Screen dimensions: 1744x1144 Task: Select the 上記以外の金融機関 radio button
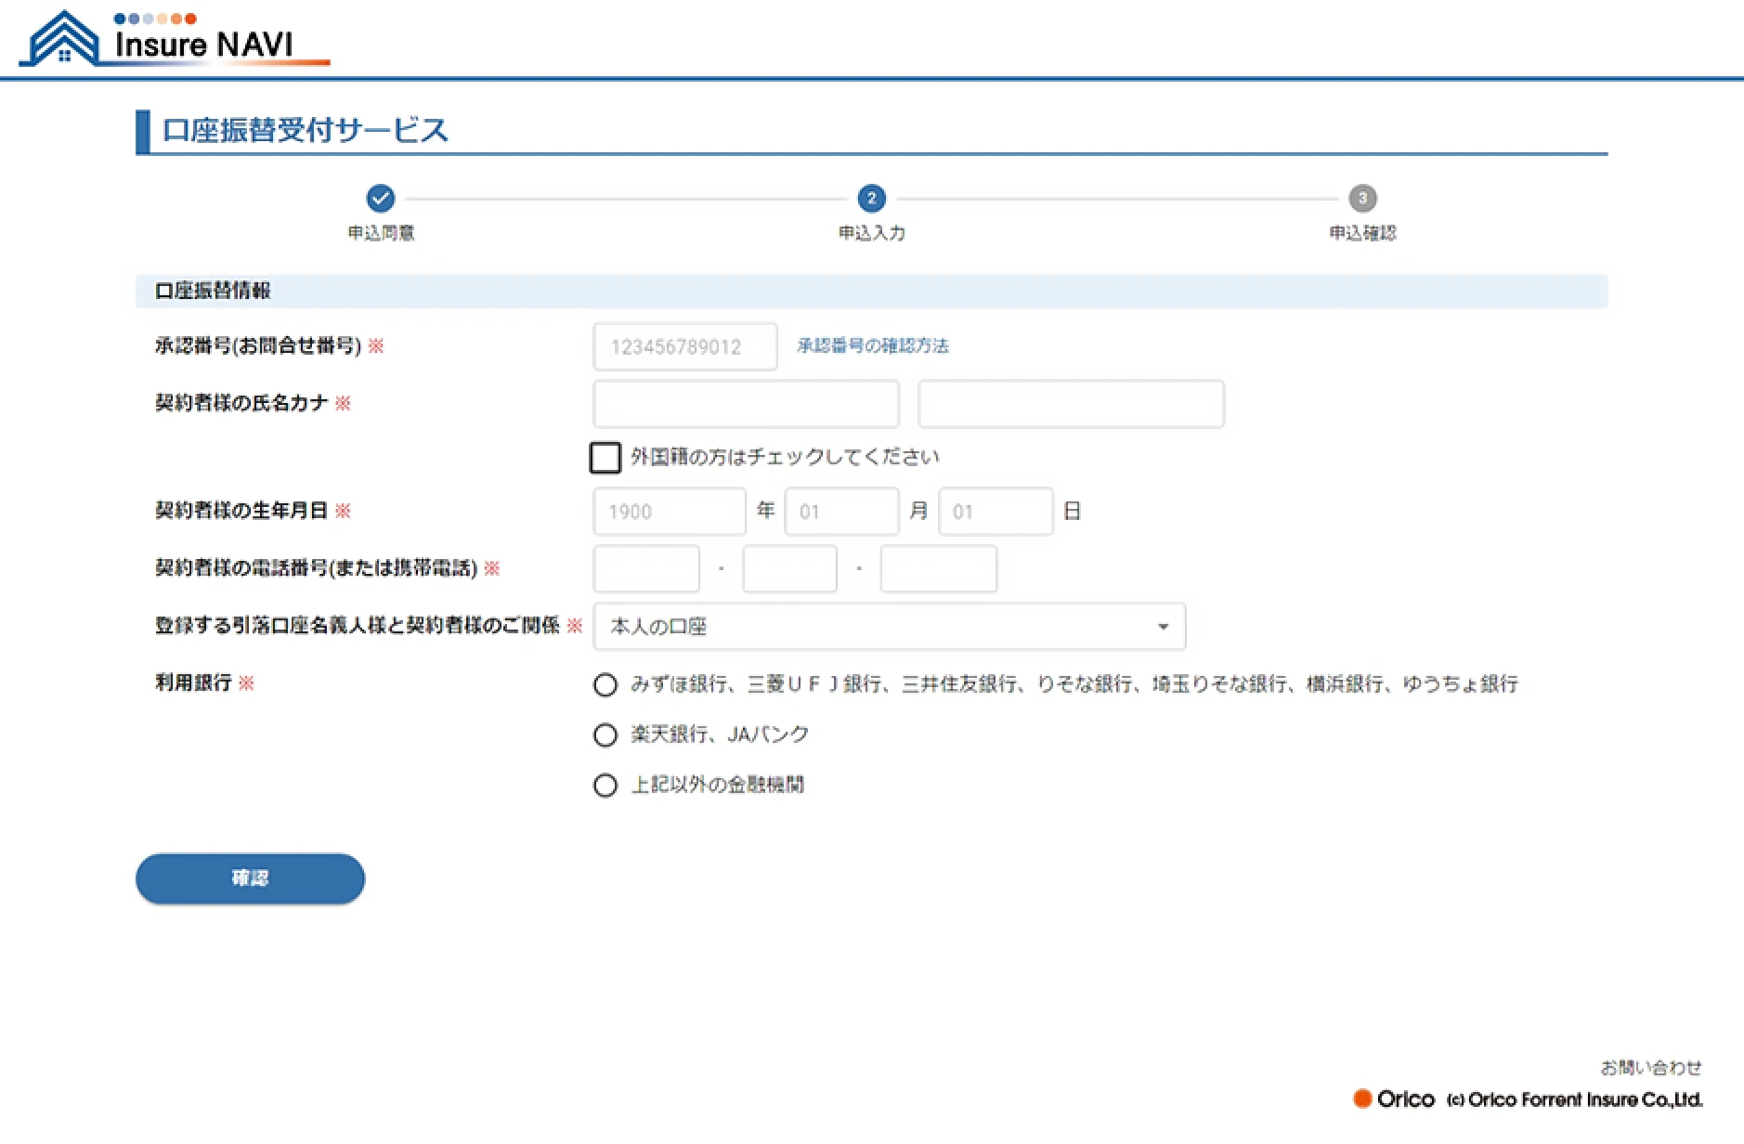tap(605, 785)
